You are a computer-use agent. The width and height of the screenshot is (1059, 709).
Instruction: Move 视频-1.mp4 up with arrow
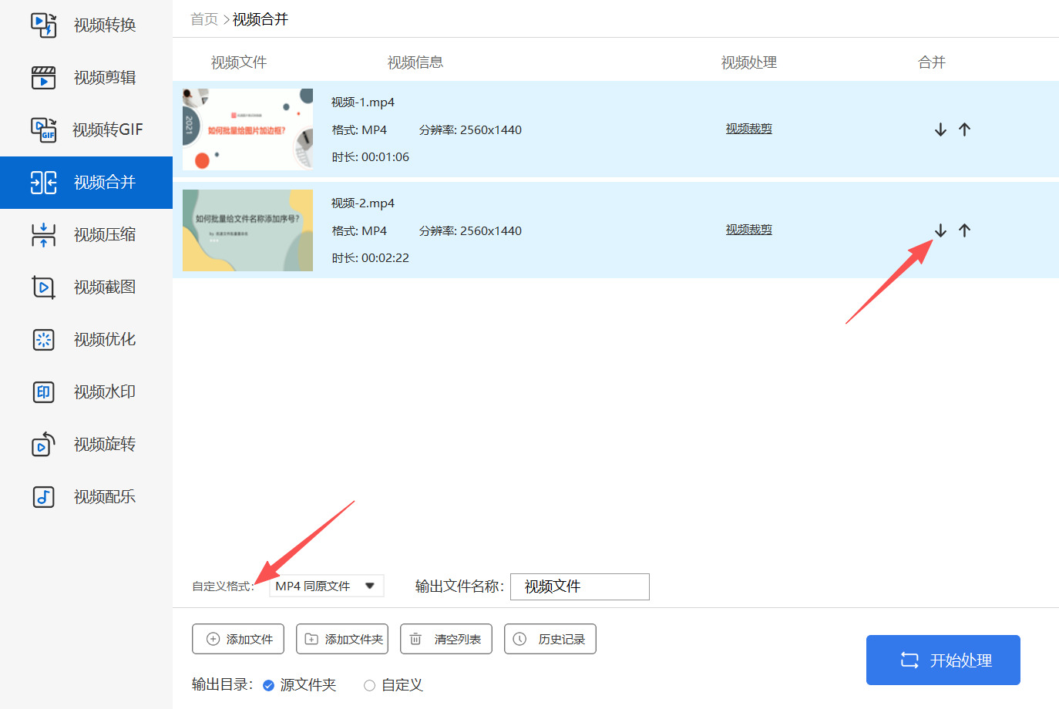964,129
